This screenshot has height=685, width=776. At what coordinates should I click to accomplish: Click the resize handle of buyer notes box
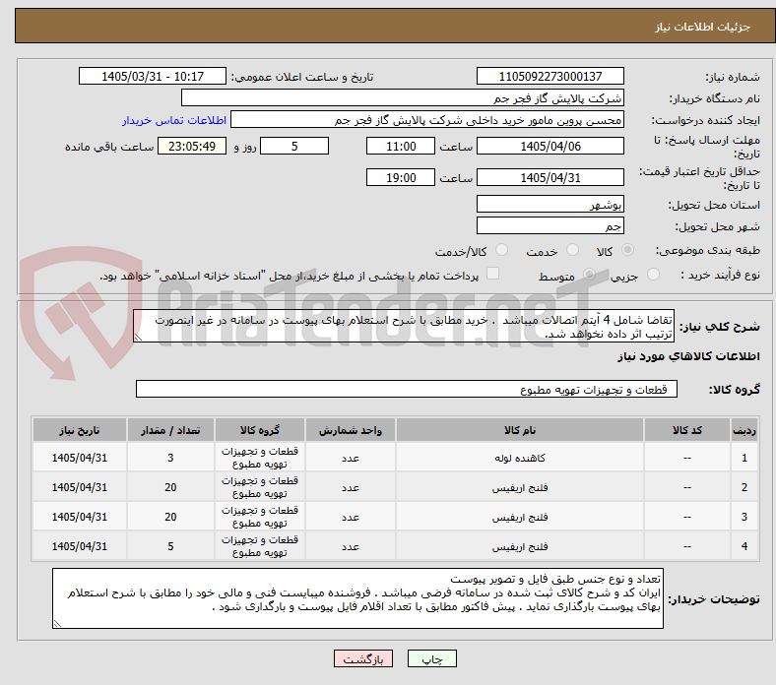click(57, 624)
